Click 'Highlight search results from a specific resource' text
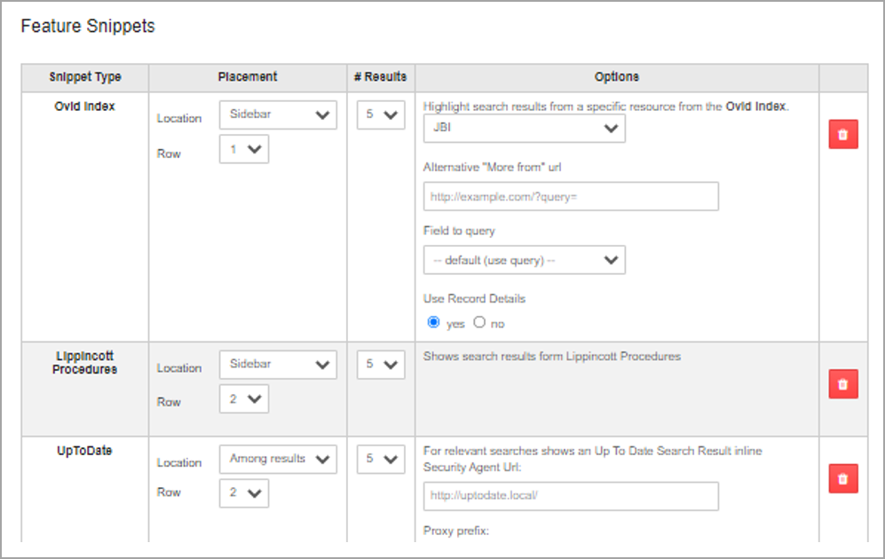The width and height of the screenshot is (885, 559). pos(606,106)
